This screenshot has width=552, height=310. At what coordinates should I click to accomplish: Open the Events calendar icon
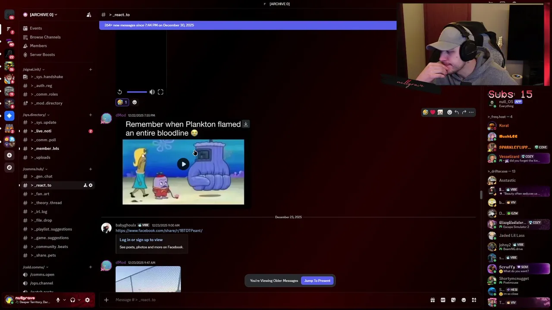coord(25,28)
